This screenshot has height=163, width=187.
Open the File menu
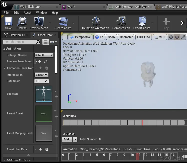[x=6, y=13]
